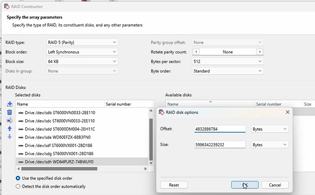Select 'Detect the disk order automatically' option

18,186
